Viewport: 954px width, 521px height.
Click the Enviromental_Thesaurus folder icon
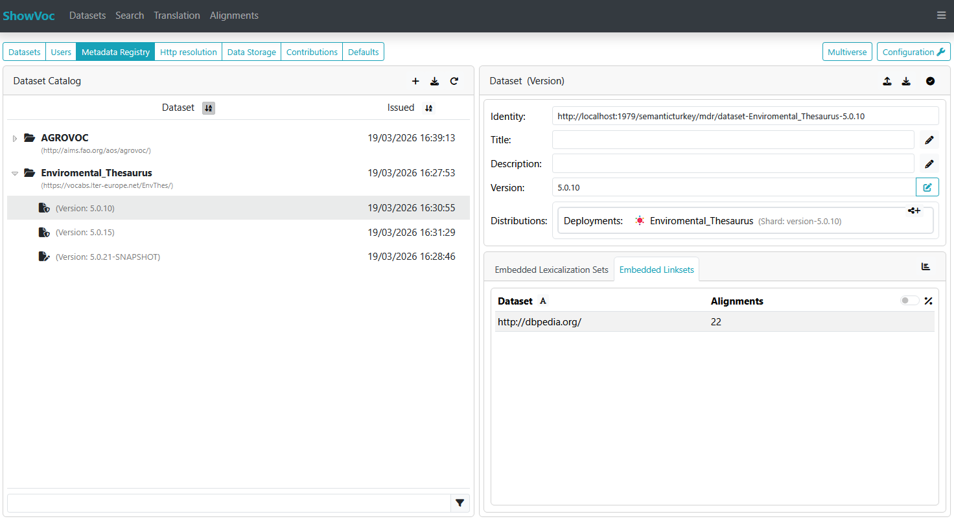[x=30, y=173]
